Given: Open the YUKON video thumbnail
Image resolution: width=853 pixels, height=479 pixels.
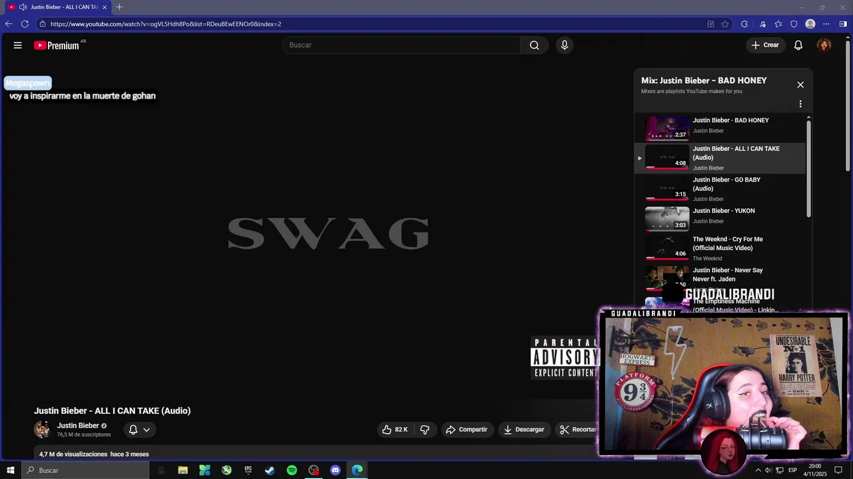Looking at the screenshot, I should tap(667, 218).
